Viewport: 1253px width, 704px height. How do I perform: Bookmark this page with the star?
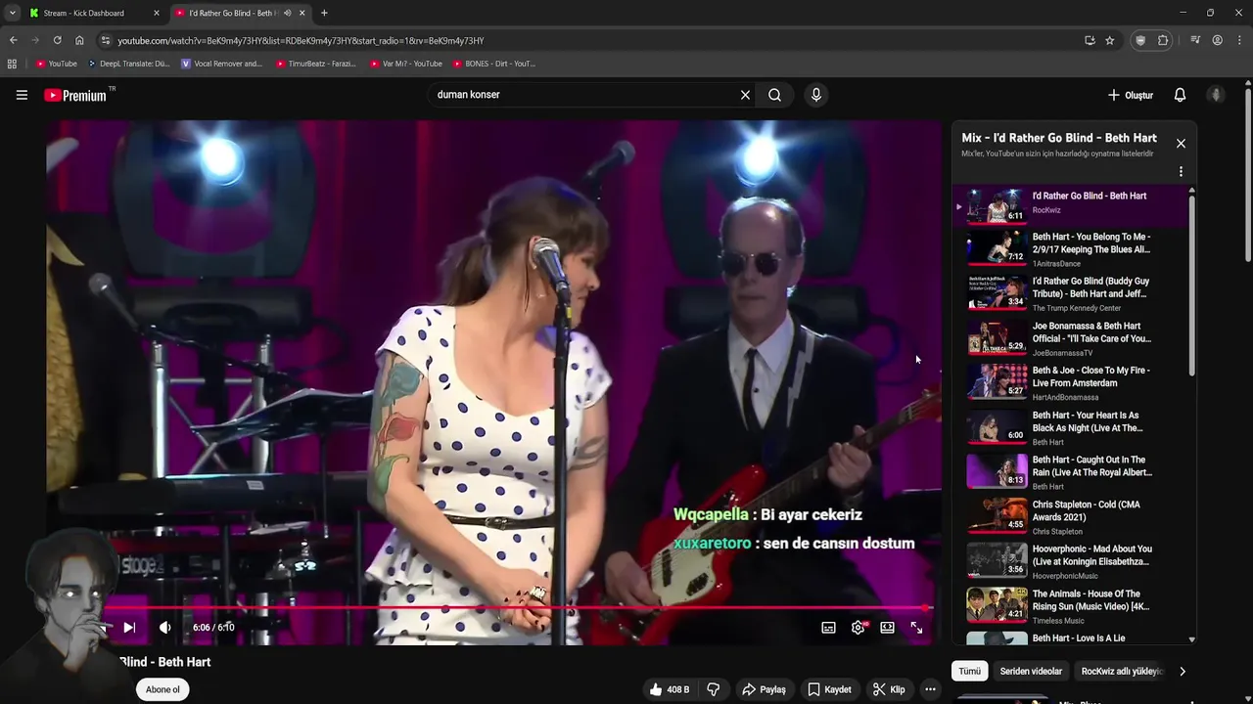[1110, 40]
